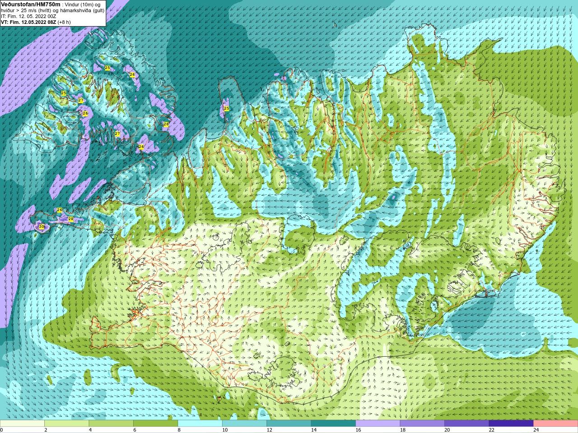Click the 14–16 m/s dark teal legend swatch
Screen dimensions: 578x433
pyautogui.click(x=333, y=424)
